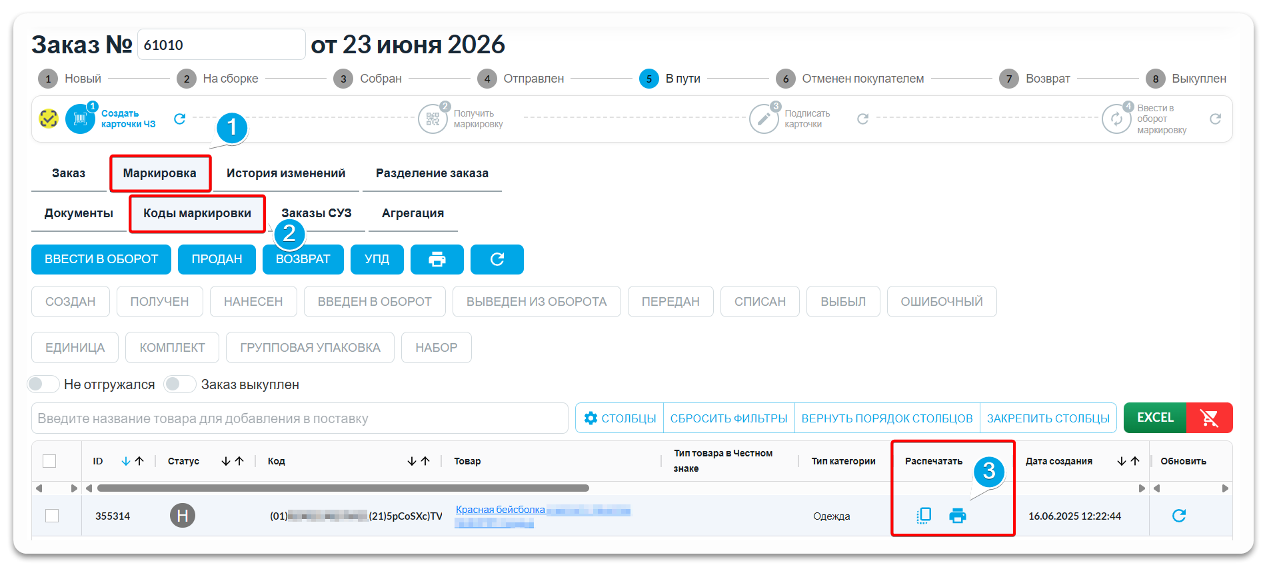Viewport: 1267px width, 567px height.
Task: Sort Код column descending
Action: tap(412, 461)
